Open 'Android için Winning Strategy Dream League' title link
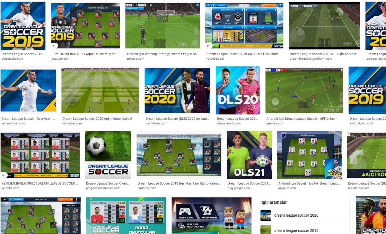The height and width of the screenshot is (234, 386). tap(162, 54)
